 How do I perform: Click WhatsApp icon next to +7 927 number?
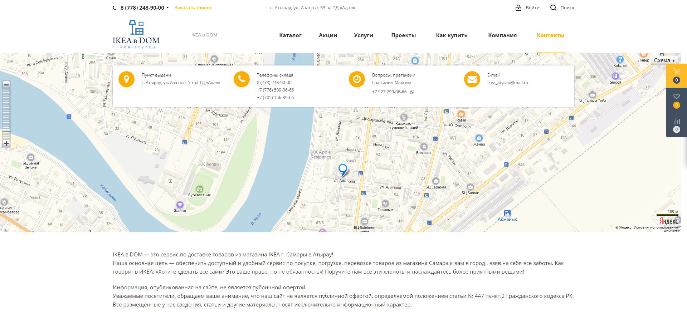412,92
